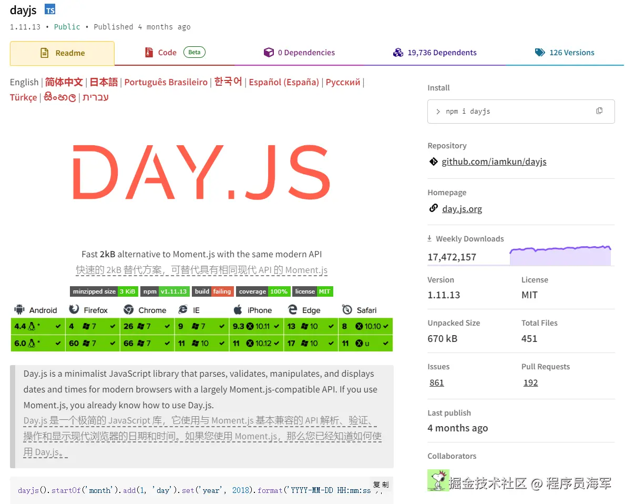Open the 简体中文 readme link
This screenshot has height=504, width=625.
(64, 82)
